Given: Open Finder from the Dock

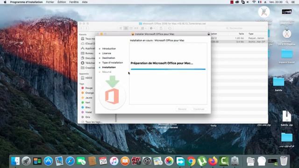Looking at the screenshot, I should 15,161.
